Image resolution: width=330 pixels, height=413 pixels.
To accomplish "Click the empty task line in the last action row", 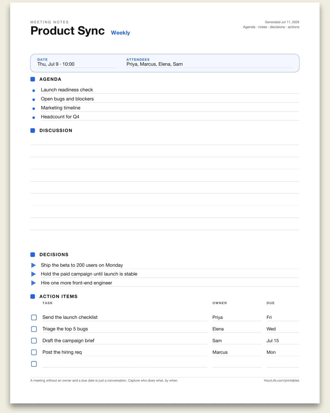I will click(125, 364).
